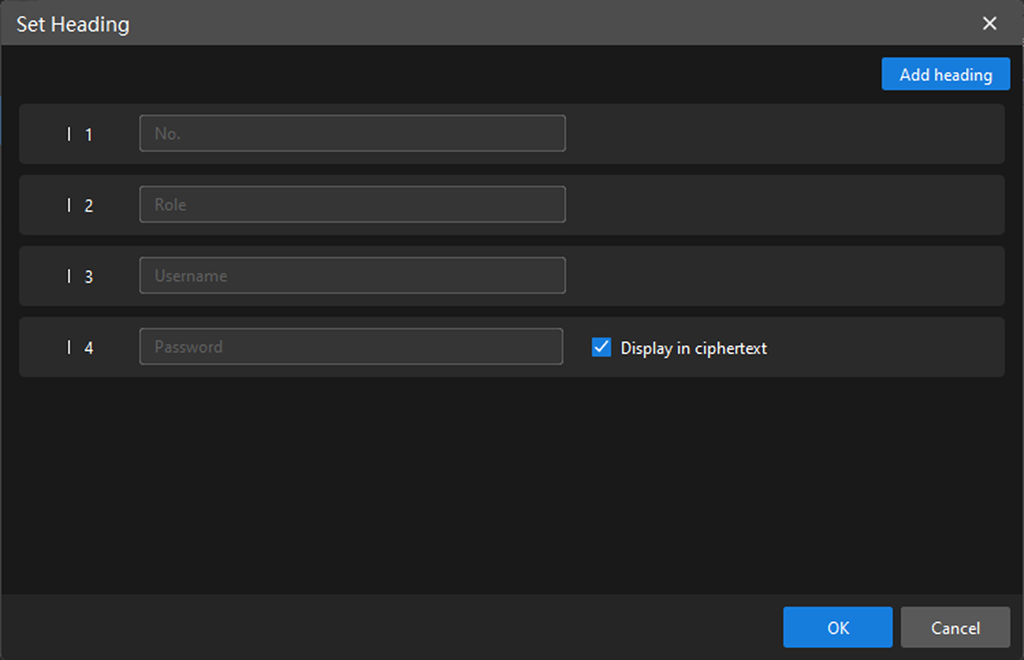Click the row number 2 label

tap(89, 206)
